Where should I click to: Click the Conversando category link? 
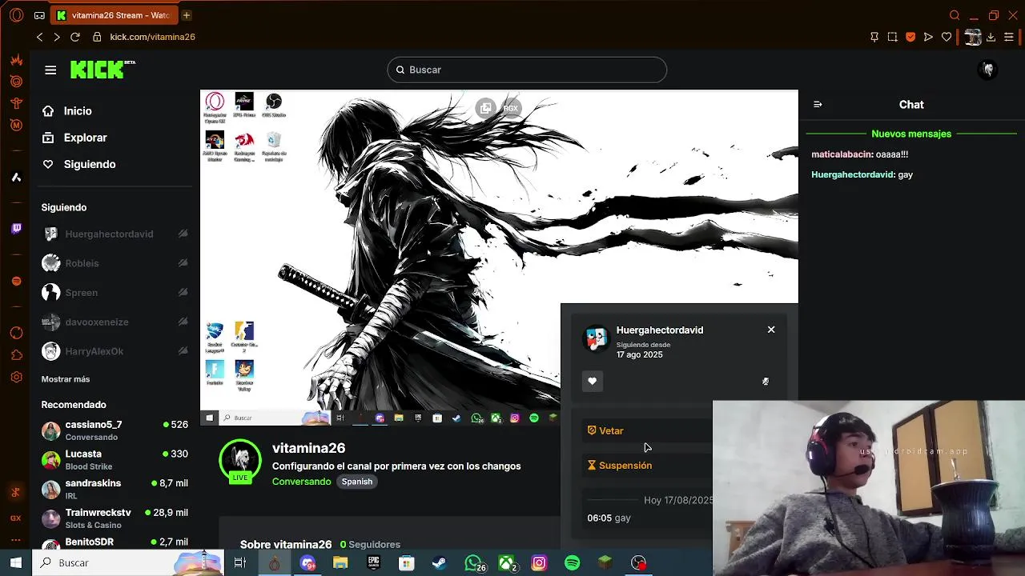click(x=301, y=482)
